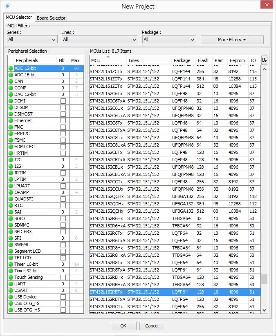Sort the list by Eeprom column
The image size is (276, 336).
click(x=238, y=60)
